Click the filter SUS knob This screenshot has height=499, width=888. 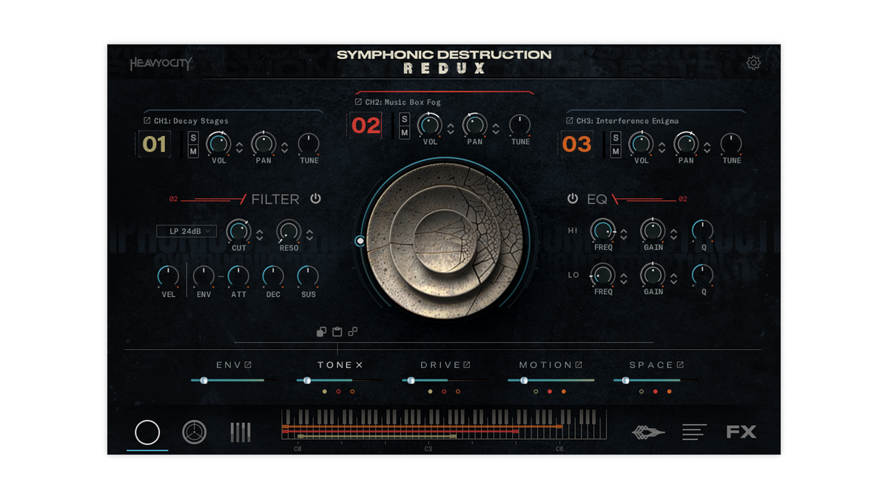(308, 277)
